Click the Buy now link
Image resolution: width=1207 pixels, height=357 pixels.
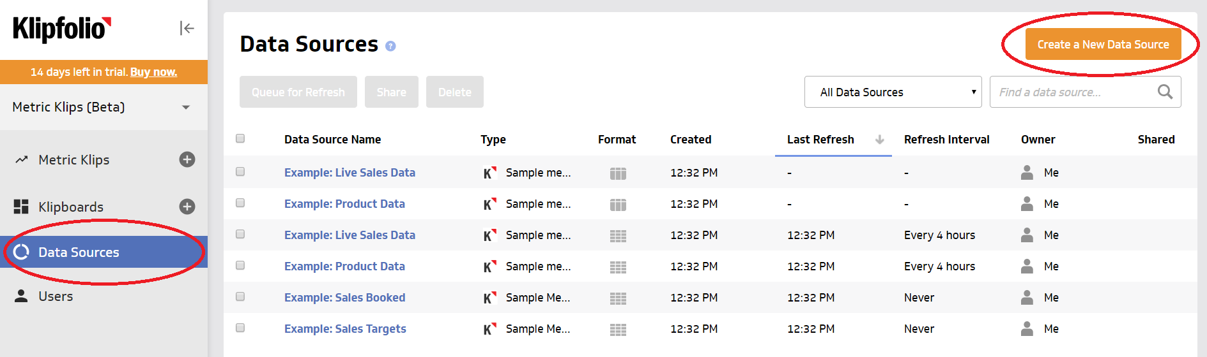pos(153,72)
